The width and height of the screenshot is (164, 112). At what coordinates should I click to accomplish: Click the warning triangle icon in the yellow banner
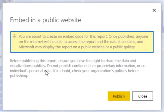(x=15, y=36)
